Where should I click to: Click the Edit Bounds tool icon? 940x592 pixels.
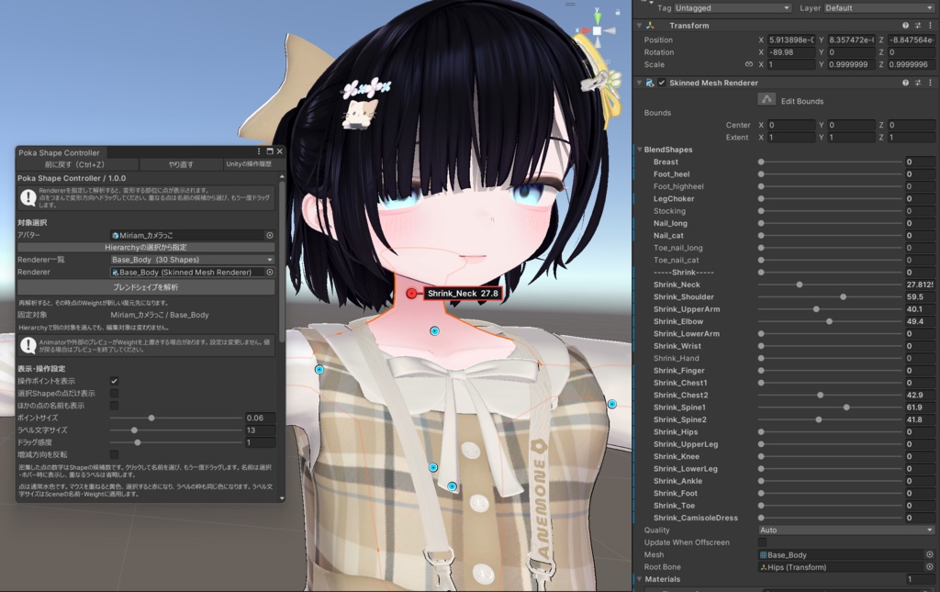pos(767,100)
